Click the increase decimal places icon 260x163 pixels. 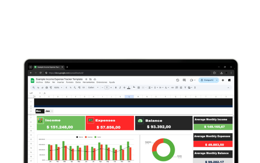[79, 87]
